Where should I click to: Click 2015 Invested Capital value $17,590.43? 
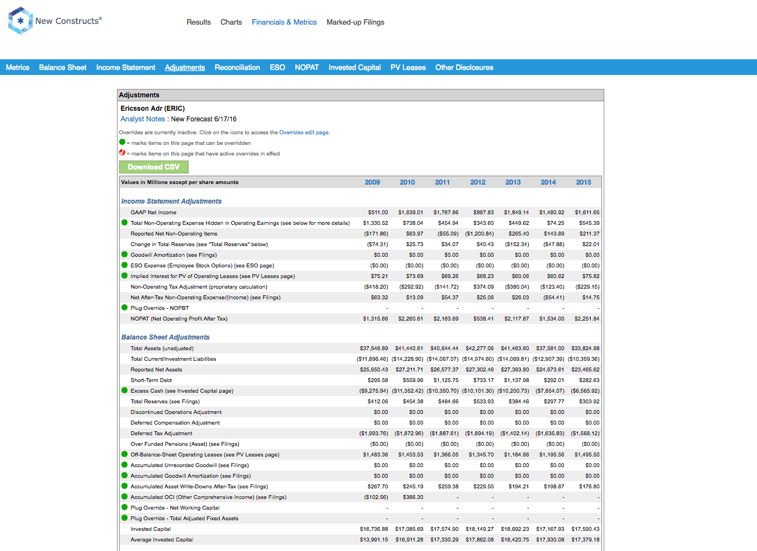click(x=585, y=529)
